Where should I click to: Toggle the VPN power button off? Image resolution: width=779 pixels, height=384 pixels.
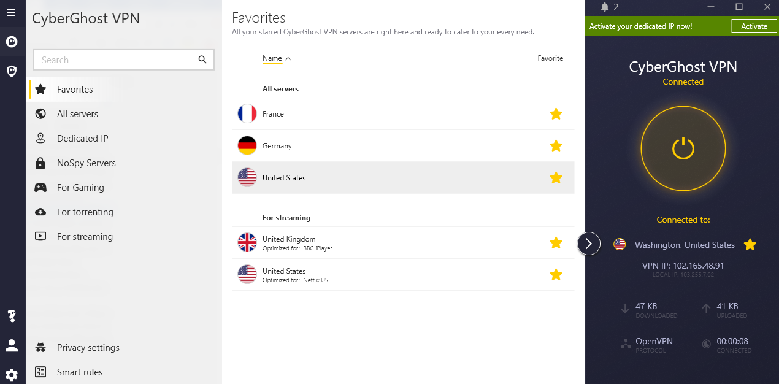(683, 148)
